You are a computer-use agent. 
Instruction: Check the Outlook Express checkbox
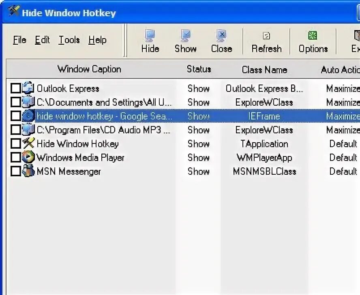[x=16, y=88]
